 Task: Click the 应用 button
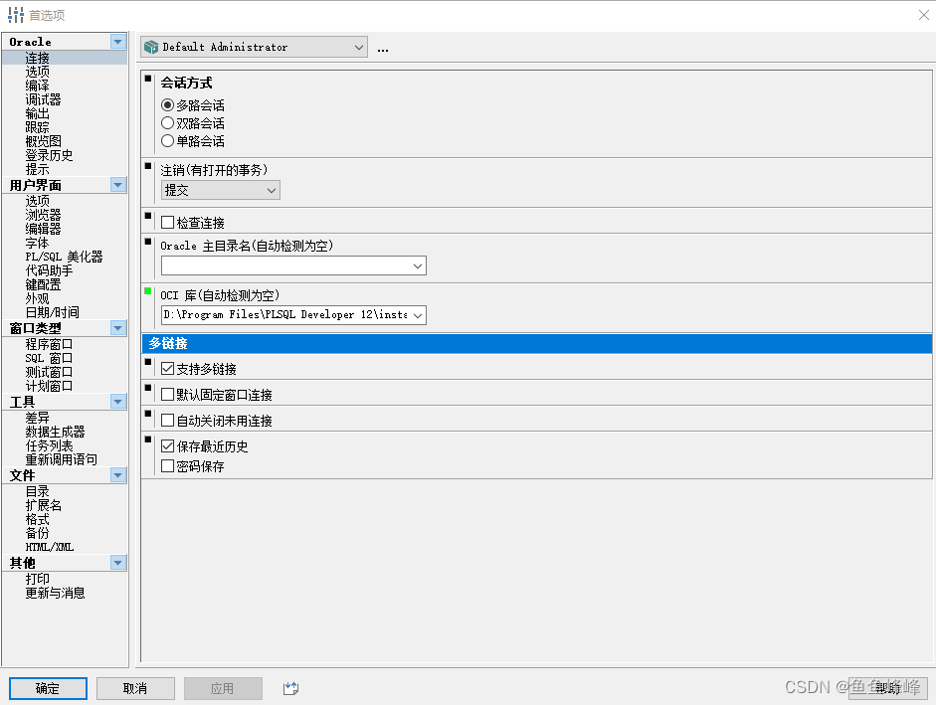click(x=223, y=687)
